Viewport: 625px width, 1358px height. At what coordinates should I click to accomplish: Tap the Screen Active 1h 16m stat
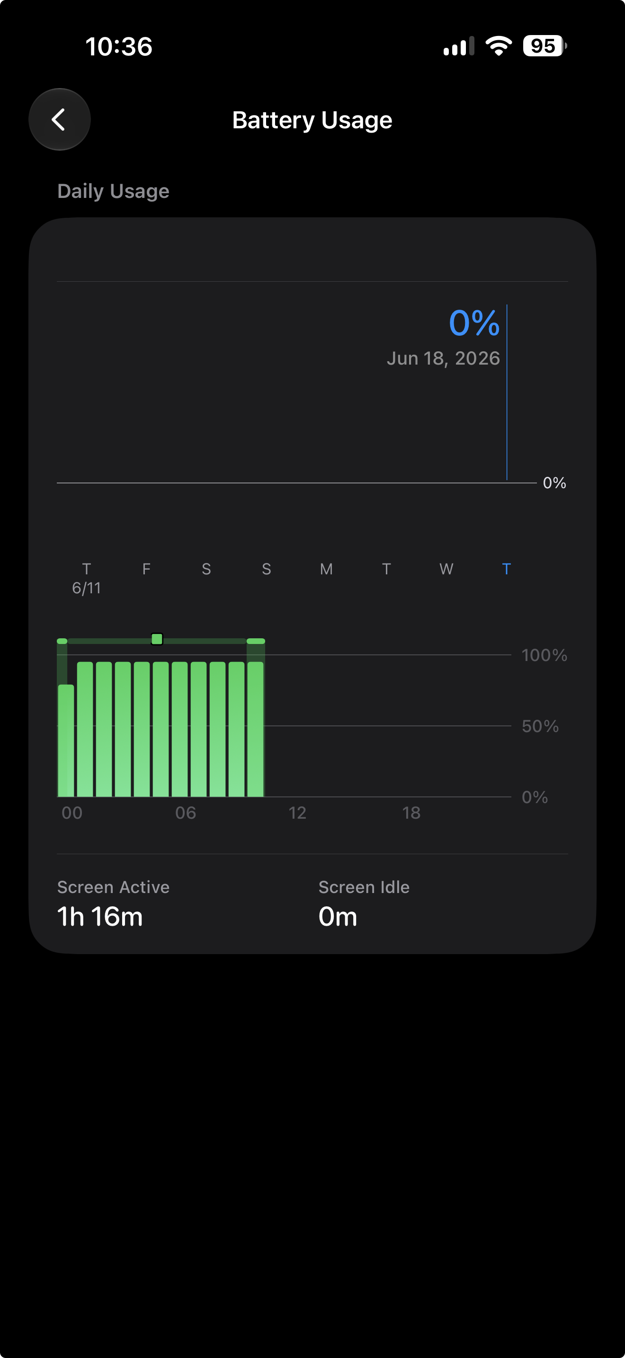coord(113,903)
